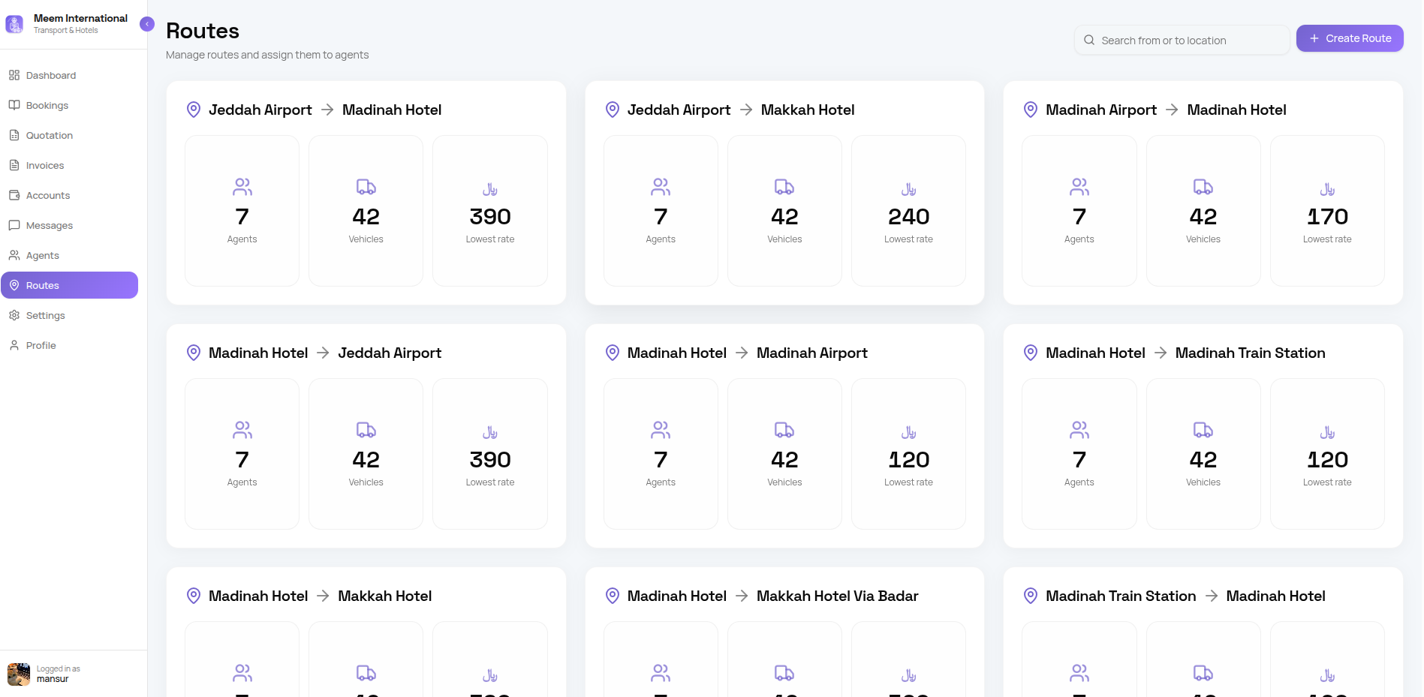Click the riyal icon above the 170 lowest rate
1424x697 pixels.
(1327, 189)
